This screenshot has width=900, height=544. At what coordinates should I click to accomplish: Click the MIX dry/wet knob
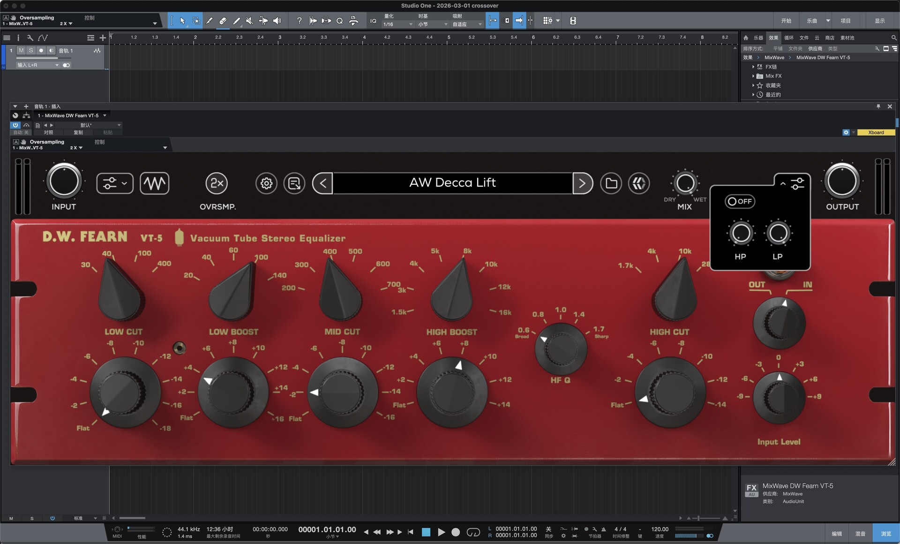[x=685, y=183]
